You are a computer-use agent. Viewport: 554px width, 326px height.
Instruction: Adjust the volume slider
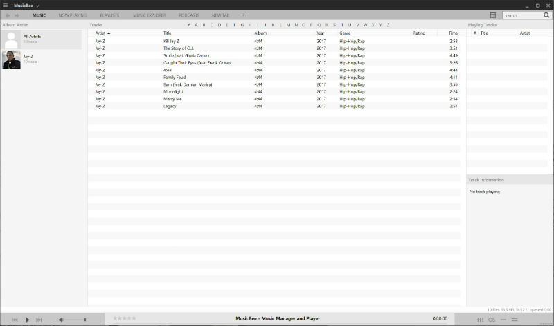[x=75, y=320]
